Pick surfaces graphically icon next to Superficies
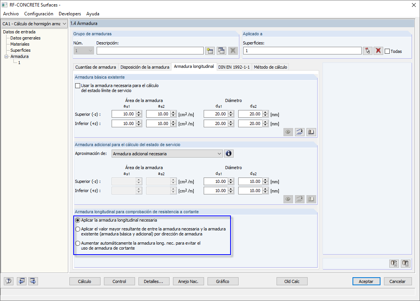 tap(367, 51)
